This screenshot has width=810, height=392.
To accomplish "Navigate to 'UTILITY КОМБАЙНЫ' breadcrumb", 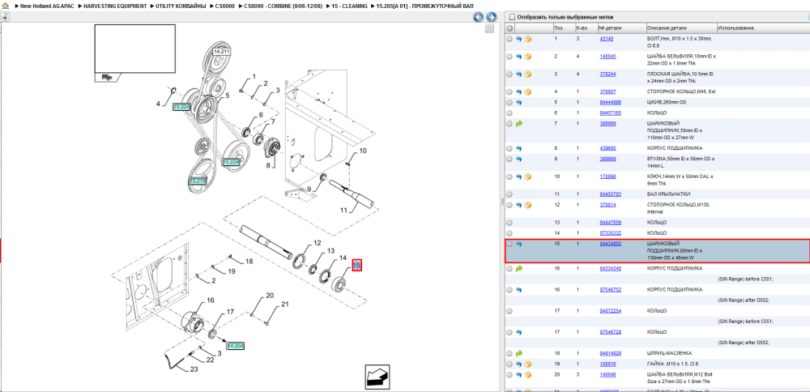I will (x=181, y=6).
